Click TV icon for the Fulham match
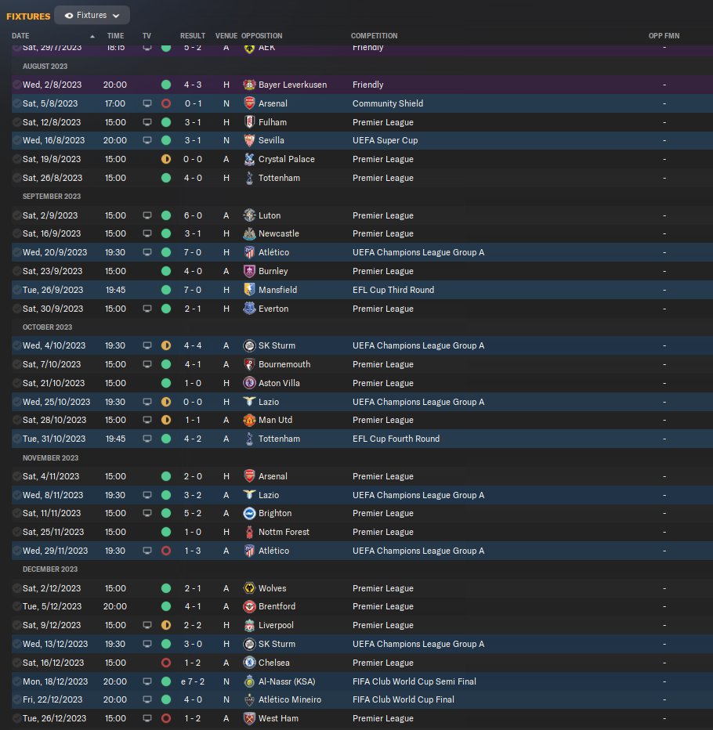This screenshot has width=713, height=730. [147, 122]
